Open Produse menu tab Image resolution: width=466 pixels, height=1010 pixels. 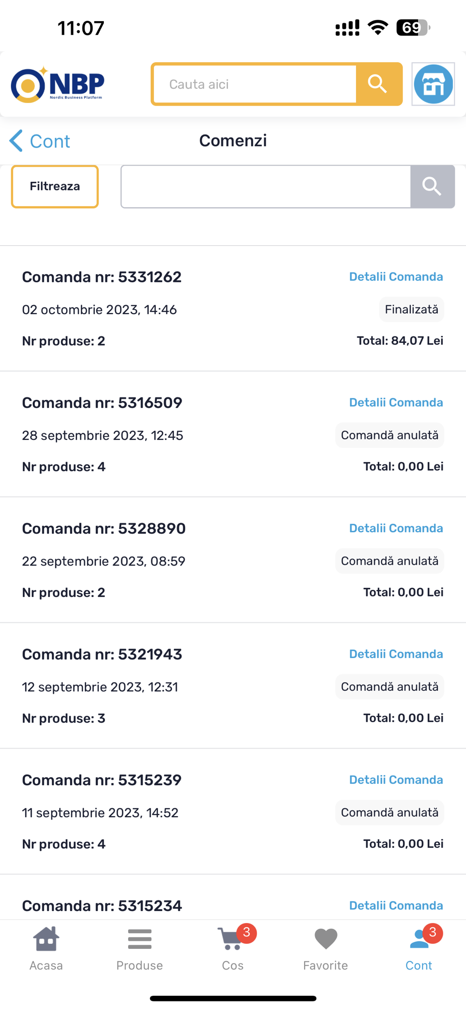coord(140,948)
